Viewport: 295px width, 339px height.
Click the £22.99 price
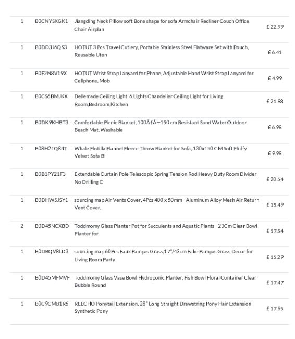pyautogui.click(x=275, y=27)
